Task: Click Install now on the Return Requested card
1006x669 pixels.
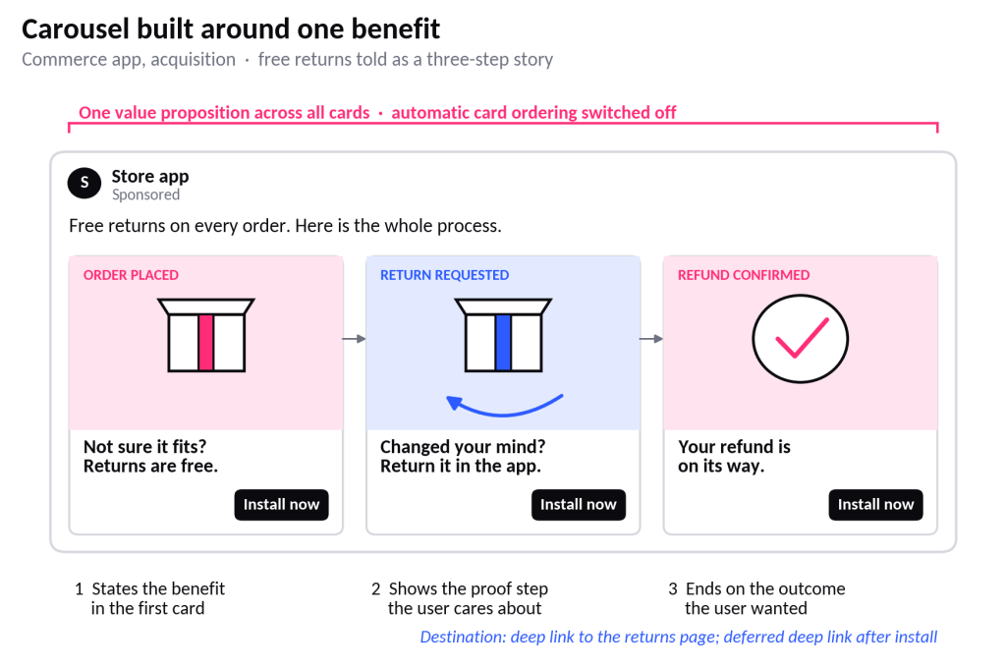Action: pos(578,505)
